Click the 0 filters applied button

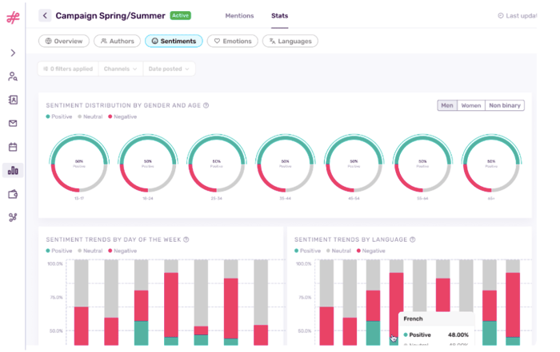[69, 69]
